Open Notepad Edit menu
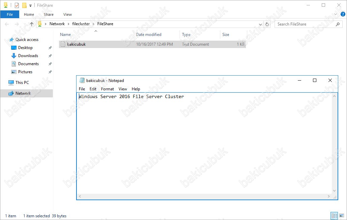This screenshot has width=347, height=220. [93, 89]
